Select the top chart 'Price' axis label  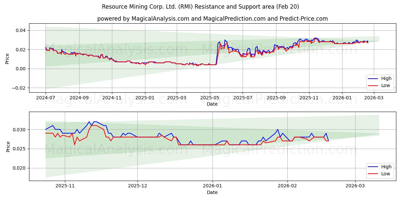7,58
